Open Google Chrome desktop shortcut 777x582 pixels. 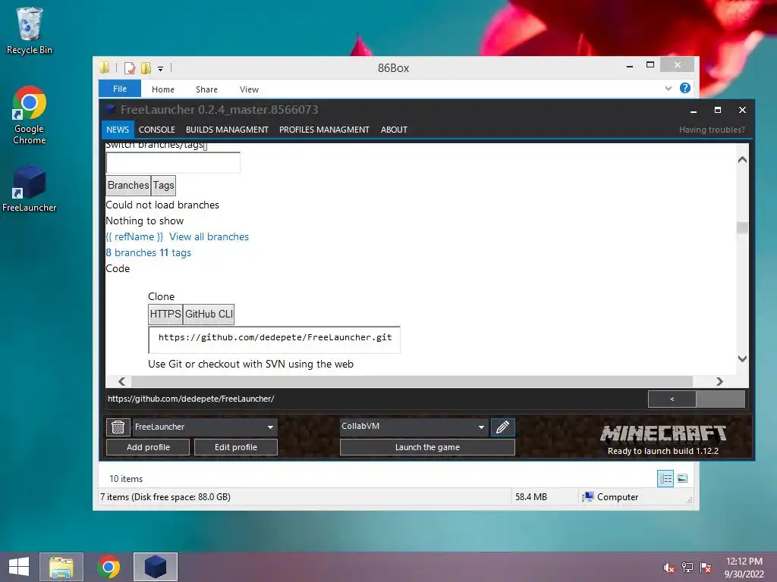tap(29, 115)
